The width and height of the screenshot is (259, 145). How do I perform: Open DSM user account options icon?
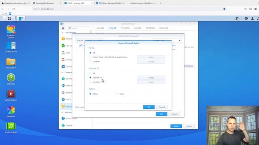pos(253,19)
